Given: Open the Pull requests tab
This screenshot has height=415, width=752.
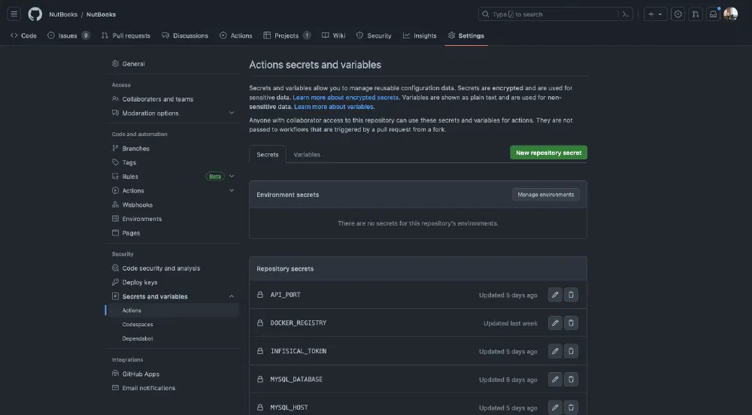Looking at the screenshot, I should coord(126,35).
